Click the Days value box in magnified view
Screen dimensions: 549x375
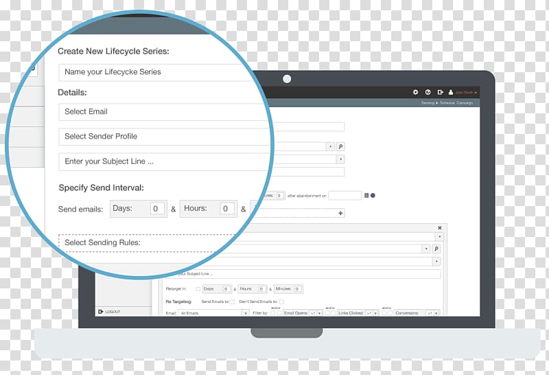coord(156,209)
